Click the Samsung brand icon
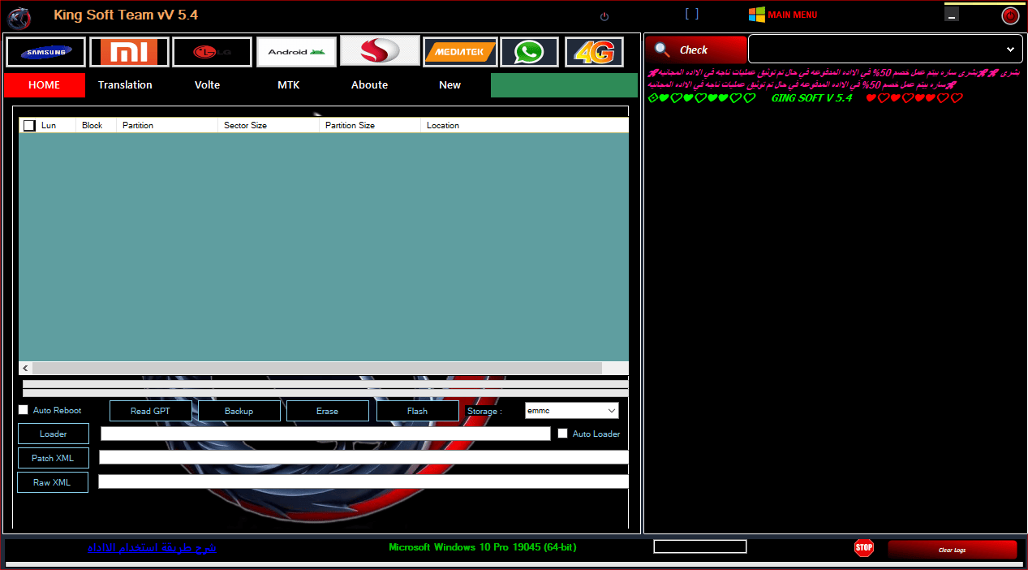 click(45, 52)
